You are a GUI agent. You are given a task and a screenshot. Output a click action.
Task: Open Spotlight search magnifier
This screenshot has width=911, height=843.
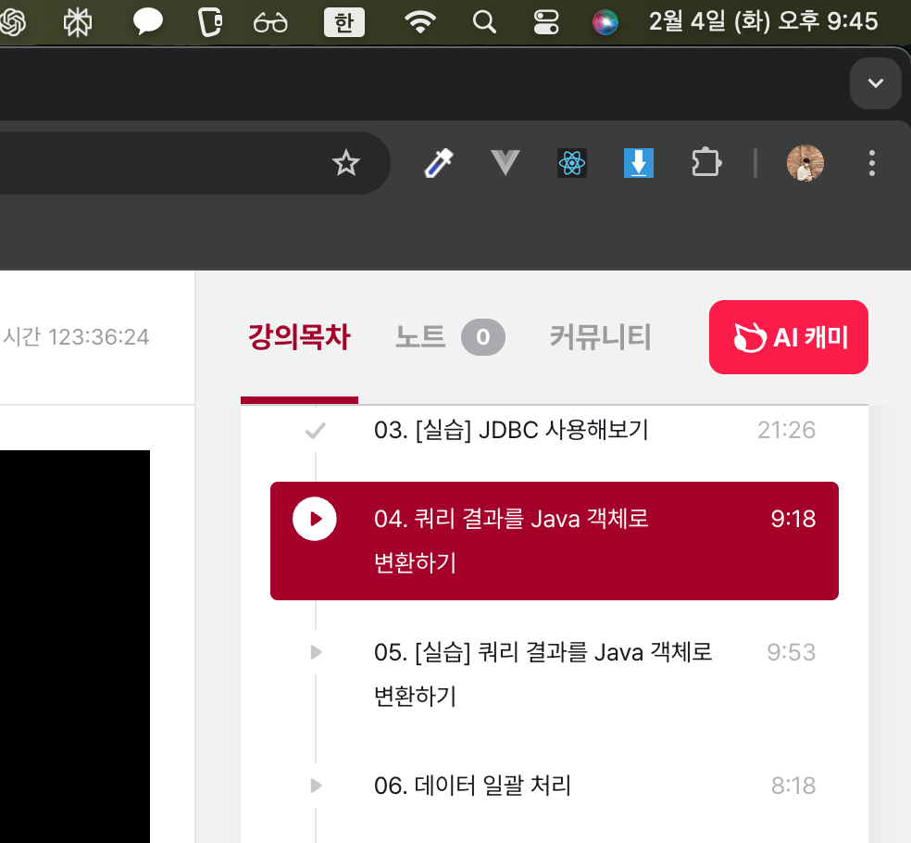coord(484,22)
